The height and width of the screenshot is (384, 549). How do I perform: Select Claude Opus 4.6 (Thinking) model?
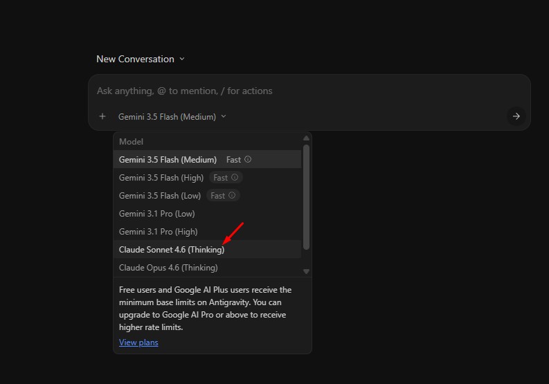click(207, 268)
